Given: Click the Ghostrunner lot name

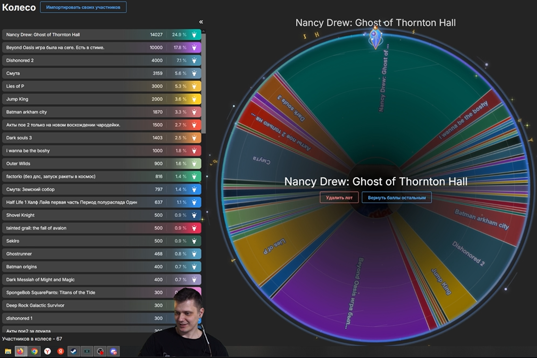Looking at the screenshot, I should click(19, 254).
